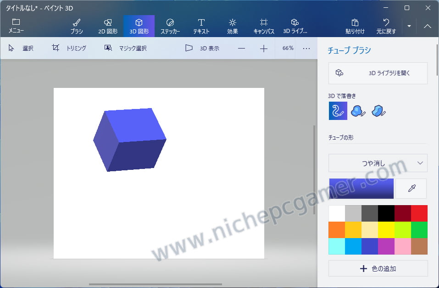The image size is (439, 288).
Task: Select the soft-edge 3D doodle tool
Action: click(x=358, y=111)
